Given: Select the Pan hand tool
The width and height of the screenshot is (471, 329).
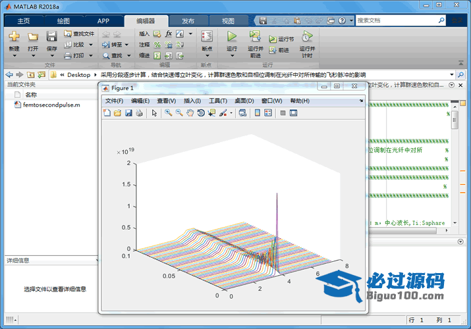Looking at the screenshot, I should click(x=190, y=113).
